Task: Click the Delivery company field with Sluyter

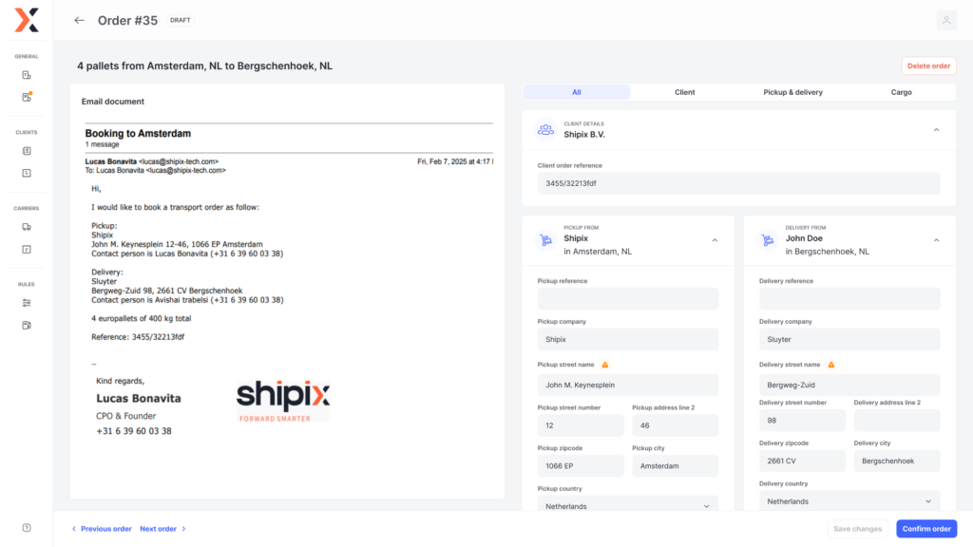Action: (849, 339)
